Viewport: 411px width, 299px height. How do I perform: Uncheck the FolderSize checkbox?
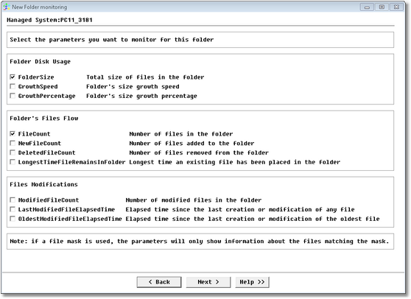(13, 77)
